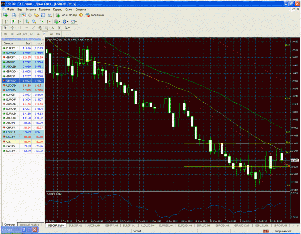
Task: Open the Вставка menu
Action: 31,9
